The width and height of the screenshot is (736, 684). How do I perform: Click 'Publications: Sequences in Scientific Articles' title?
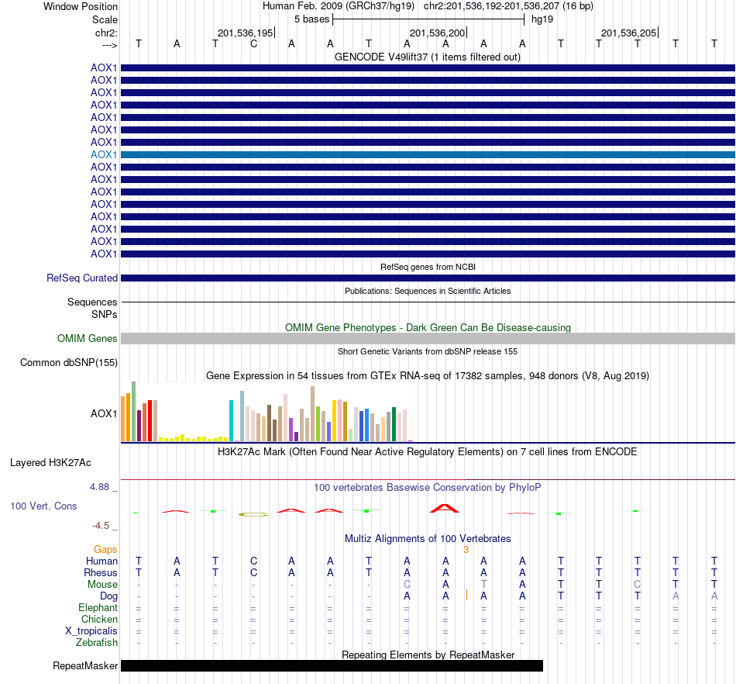pyautogui.click(x=428, y=291)
